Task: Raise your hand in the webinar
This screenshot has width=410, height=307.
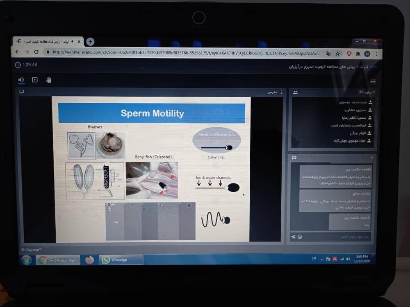Action: tap(49, 80)
